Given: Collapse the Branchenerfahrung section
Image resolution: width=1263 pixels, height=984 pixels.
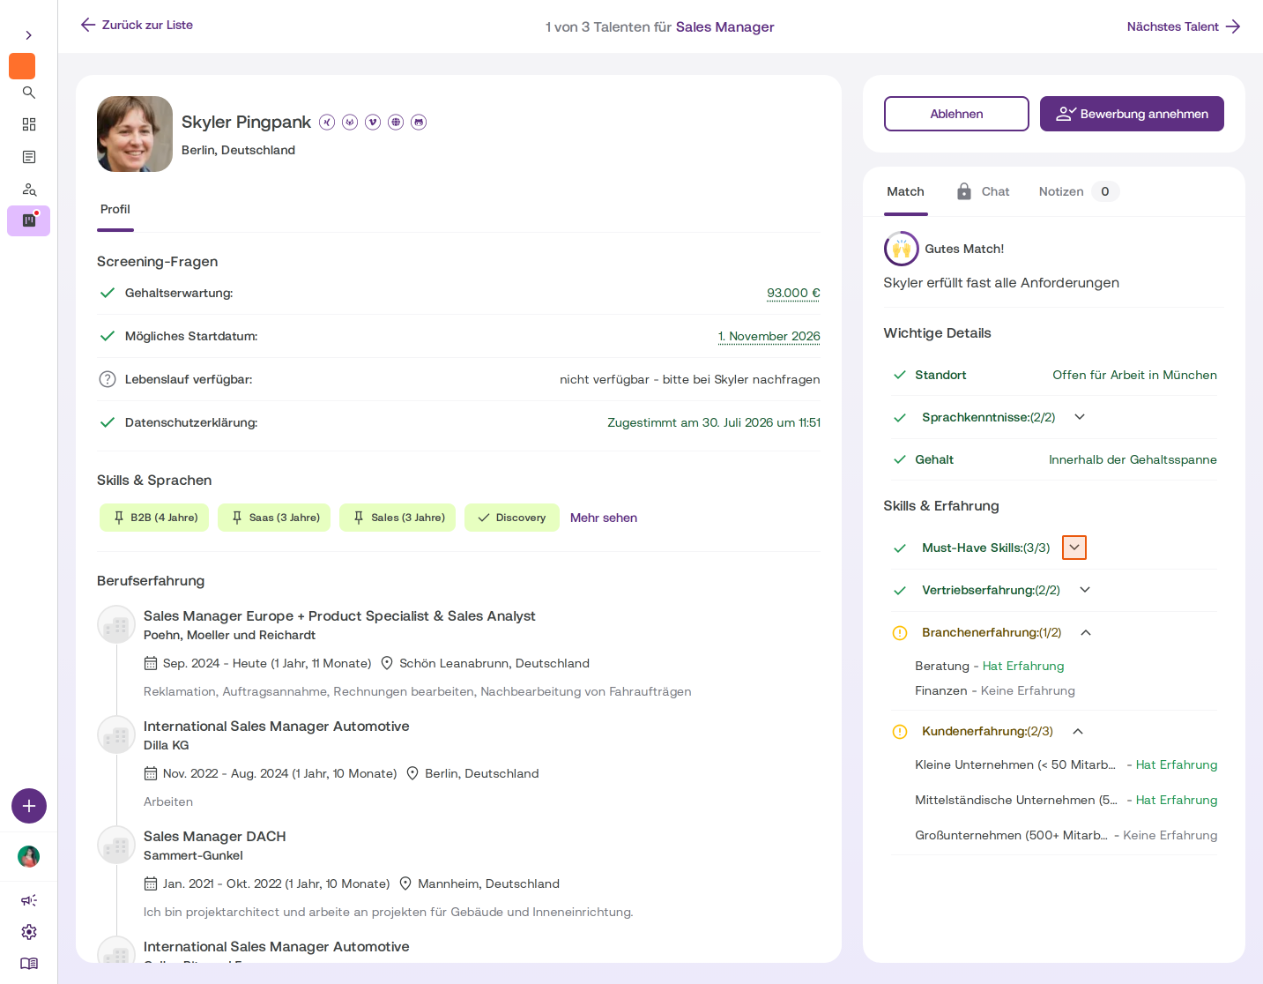Looking at the screenshot, I should pos(1086,632).
